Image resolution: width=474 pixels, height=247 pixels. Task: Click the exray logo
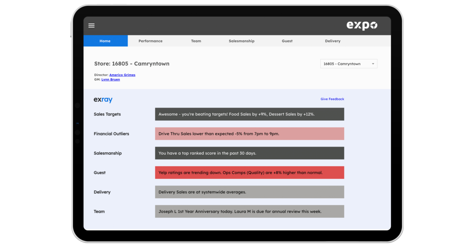click(103, 100)
